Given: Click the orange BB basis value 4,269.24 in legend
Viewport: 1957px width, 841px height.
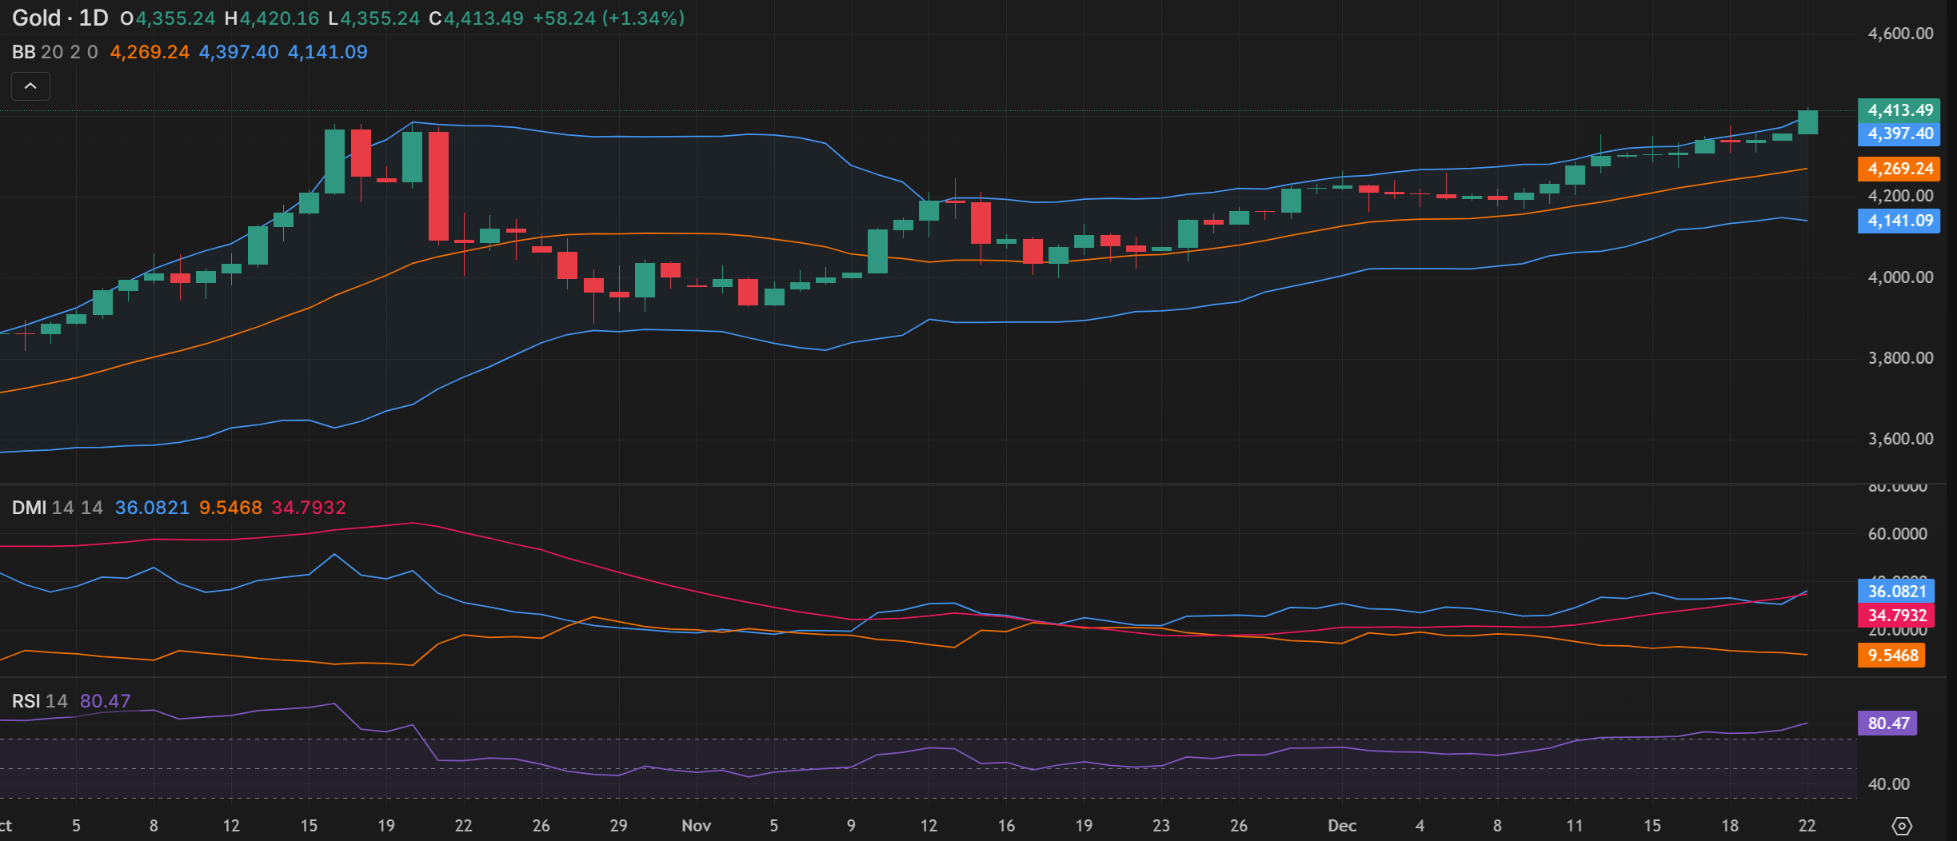Looking at the screenshot, I should [x=150, y=52].
